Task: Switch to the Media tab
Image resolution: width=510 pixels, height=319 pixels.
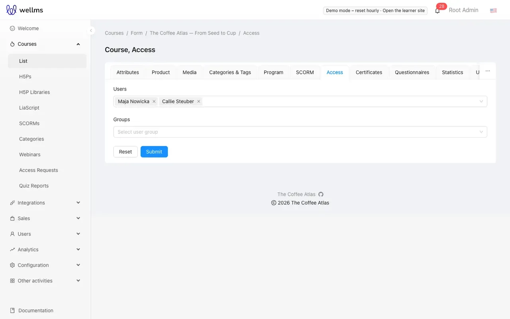Action: [x=189, y=72]
